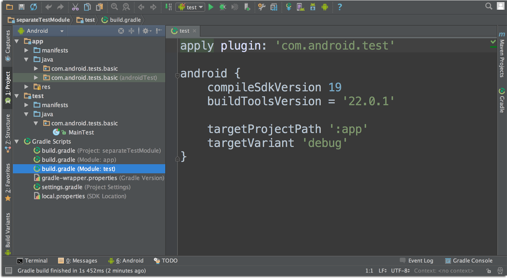Expand the res folder
507x278 pixels.
pyautogui.click(x=26, y=87)
